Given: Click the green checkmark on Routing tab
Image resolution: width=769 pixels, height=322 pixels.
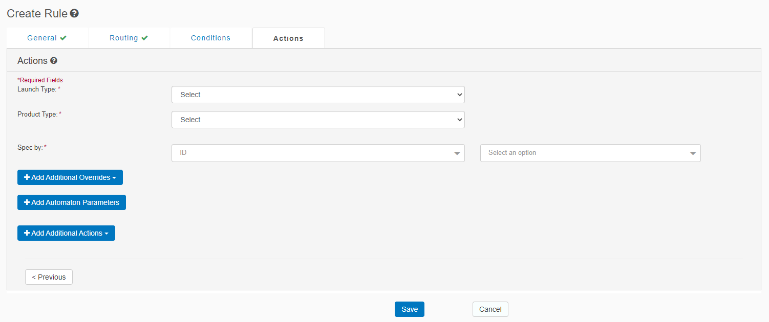Looking at the screenshot, I should [x=145, y=38].
